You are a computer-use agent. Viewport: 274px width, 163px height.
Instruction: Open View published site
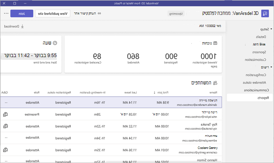52,13
